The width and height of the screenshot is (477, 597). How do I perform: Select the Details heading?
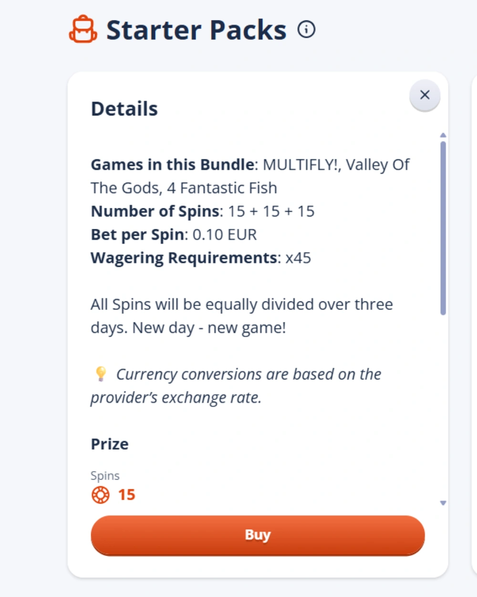coord(124,109)
